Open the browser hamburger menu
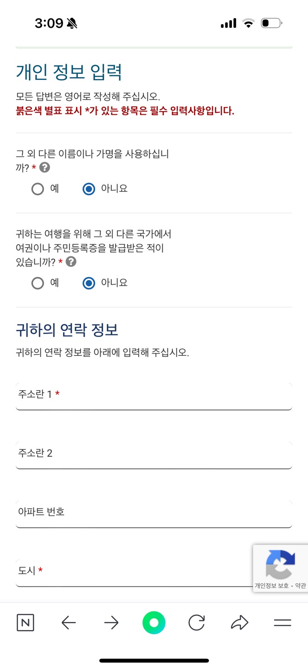The height and width of the screenshot is (669, 308). 282,623
